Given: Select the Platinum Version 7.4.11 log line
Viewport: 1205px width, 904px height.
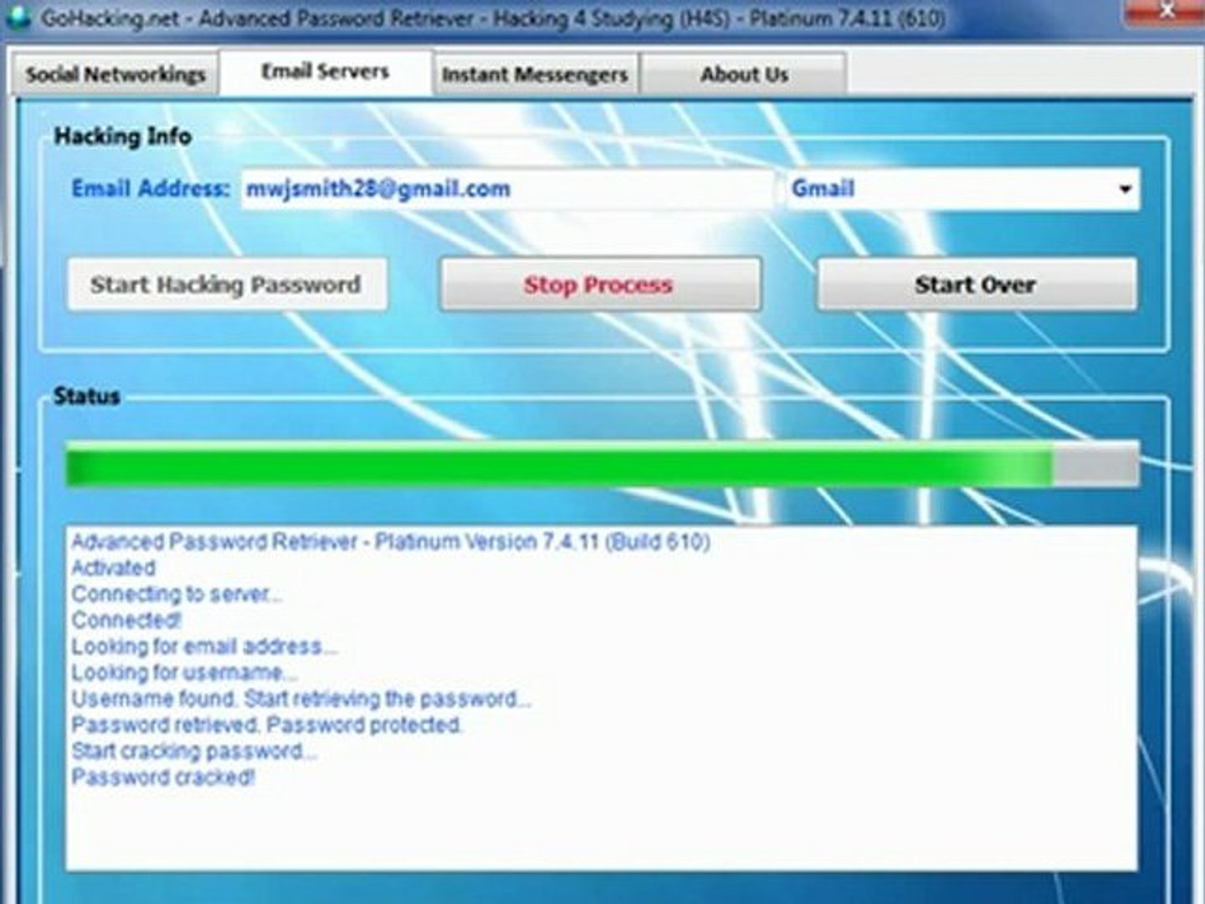Looking at the screenshot, I should 391,542.
